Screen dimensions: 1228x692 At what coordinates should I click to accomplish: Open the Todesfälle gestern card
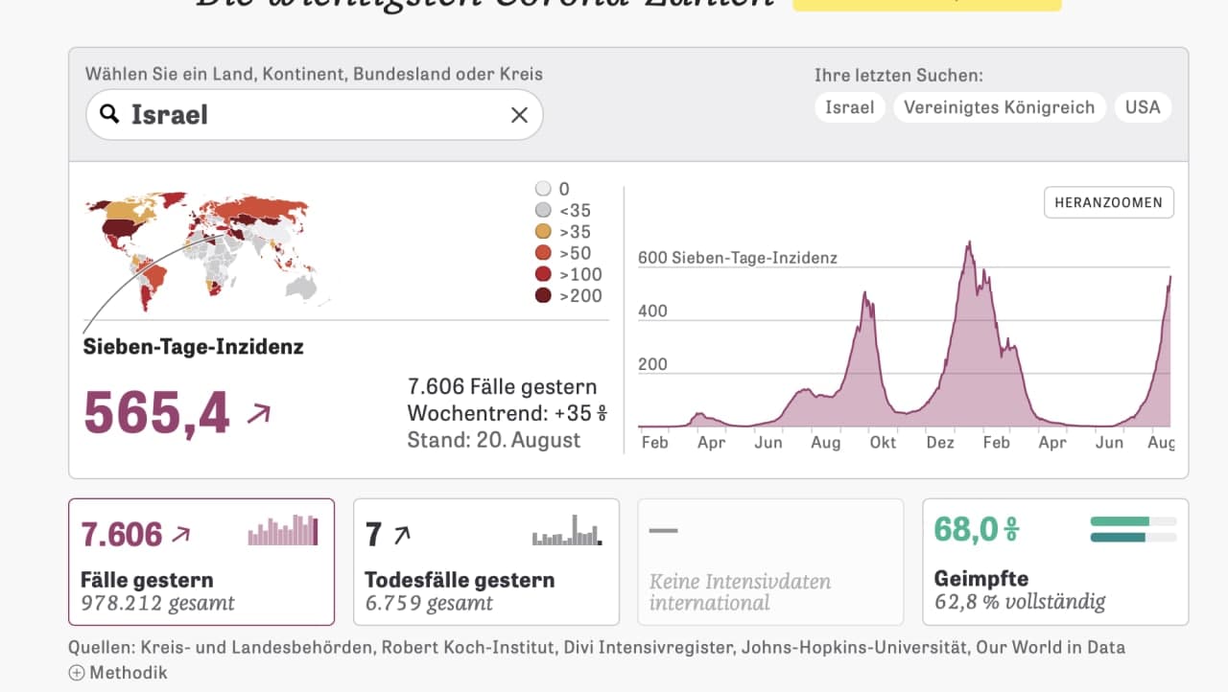(x=486, y=562)
